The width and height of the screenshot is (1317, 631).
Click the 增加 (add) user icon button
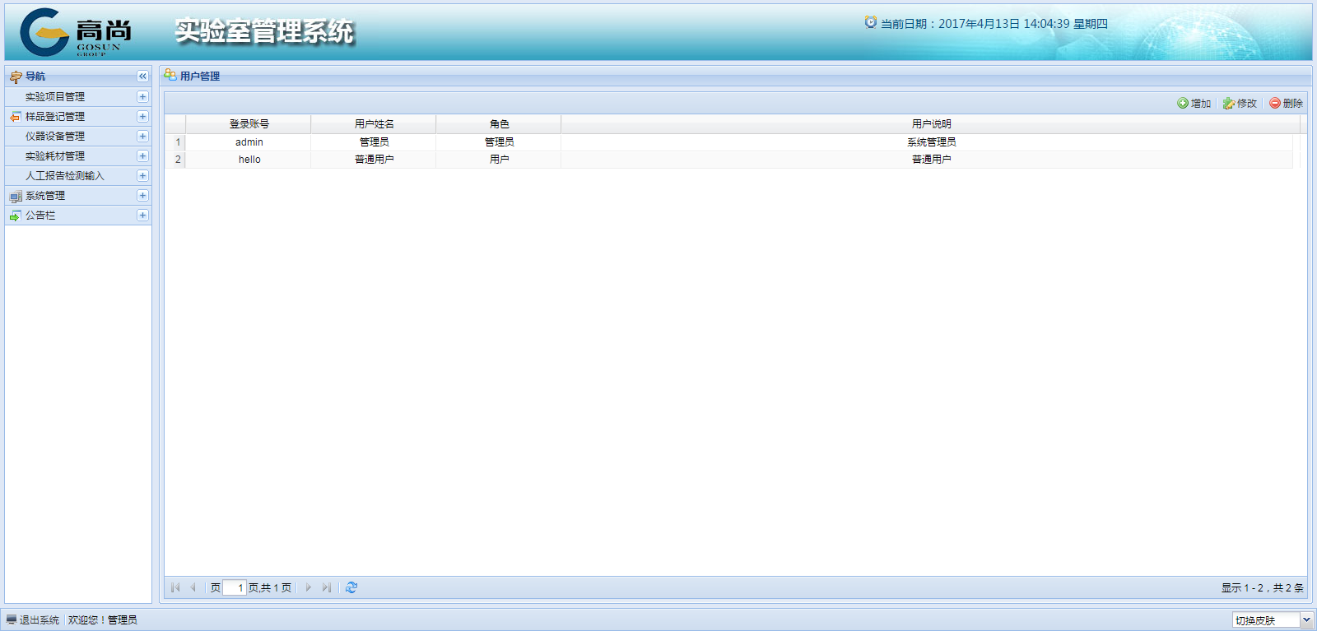tap(1194, 104)
